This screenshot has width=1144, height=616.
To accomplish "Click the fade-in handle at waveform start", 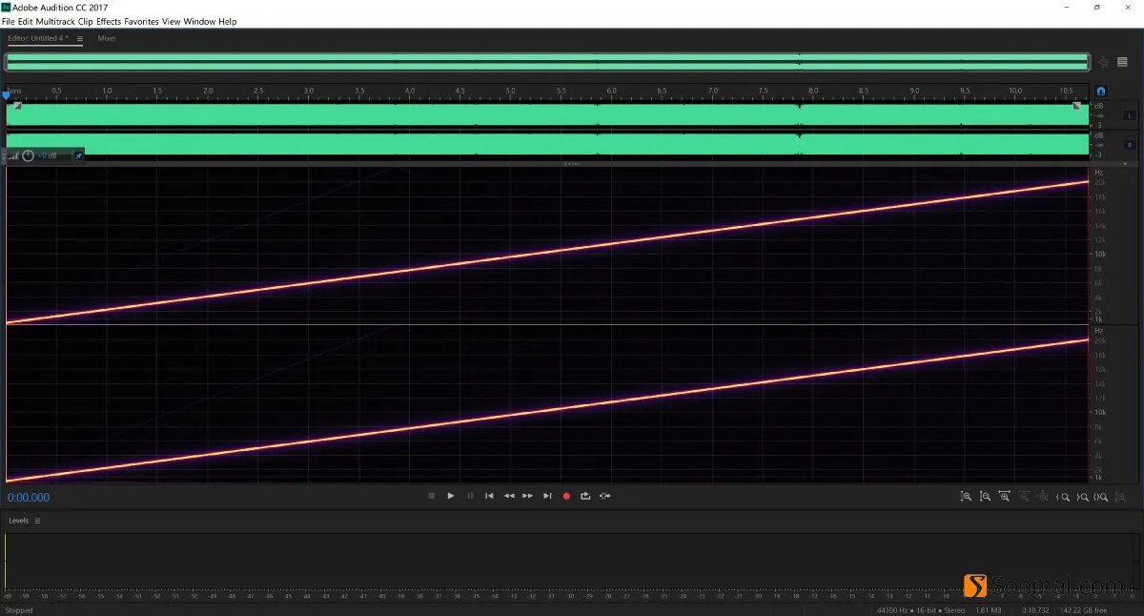I will [17, 106].
